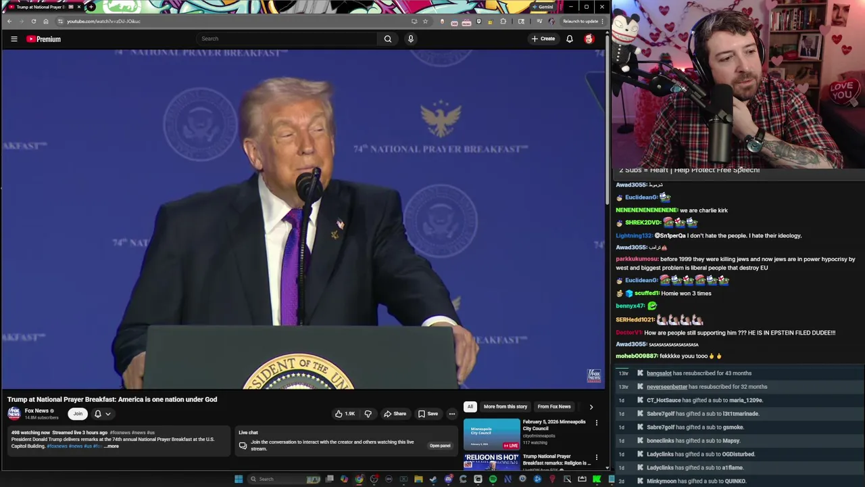Bookmark this page with the star icon
865x487 pixels.
425,21
